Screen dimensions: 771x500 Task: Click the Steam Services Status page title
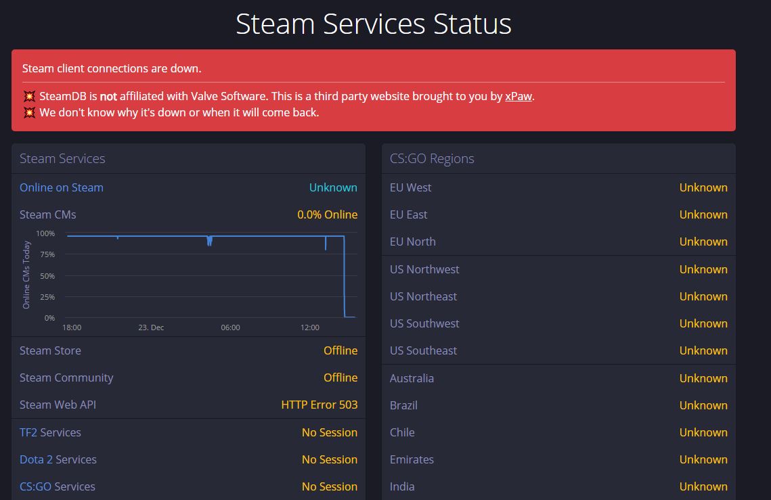pyautogui.click(x=374, y=24)
